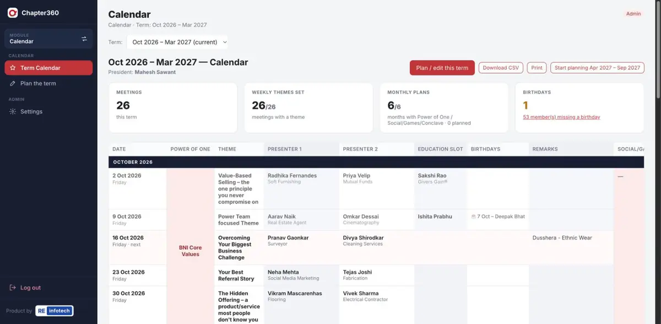This screenshot has height=324, width=661.
Task: Click presenter Omkar Dessai
Action: (x=362, y=217)
